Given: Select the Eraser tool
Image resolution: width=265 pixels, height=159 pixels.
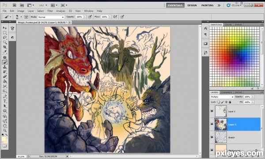Looking at the screenshot, I should point(5,76).
